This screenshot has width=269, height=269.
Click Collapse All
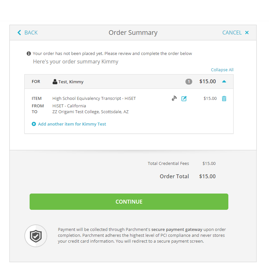click(x=222, y=70)
